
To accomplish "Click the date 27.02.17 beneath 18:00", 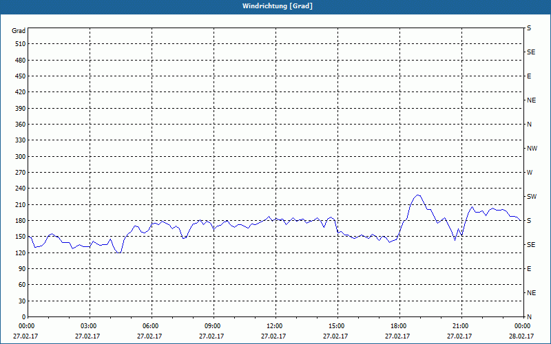I will click(397, 336).
